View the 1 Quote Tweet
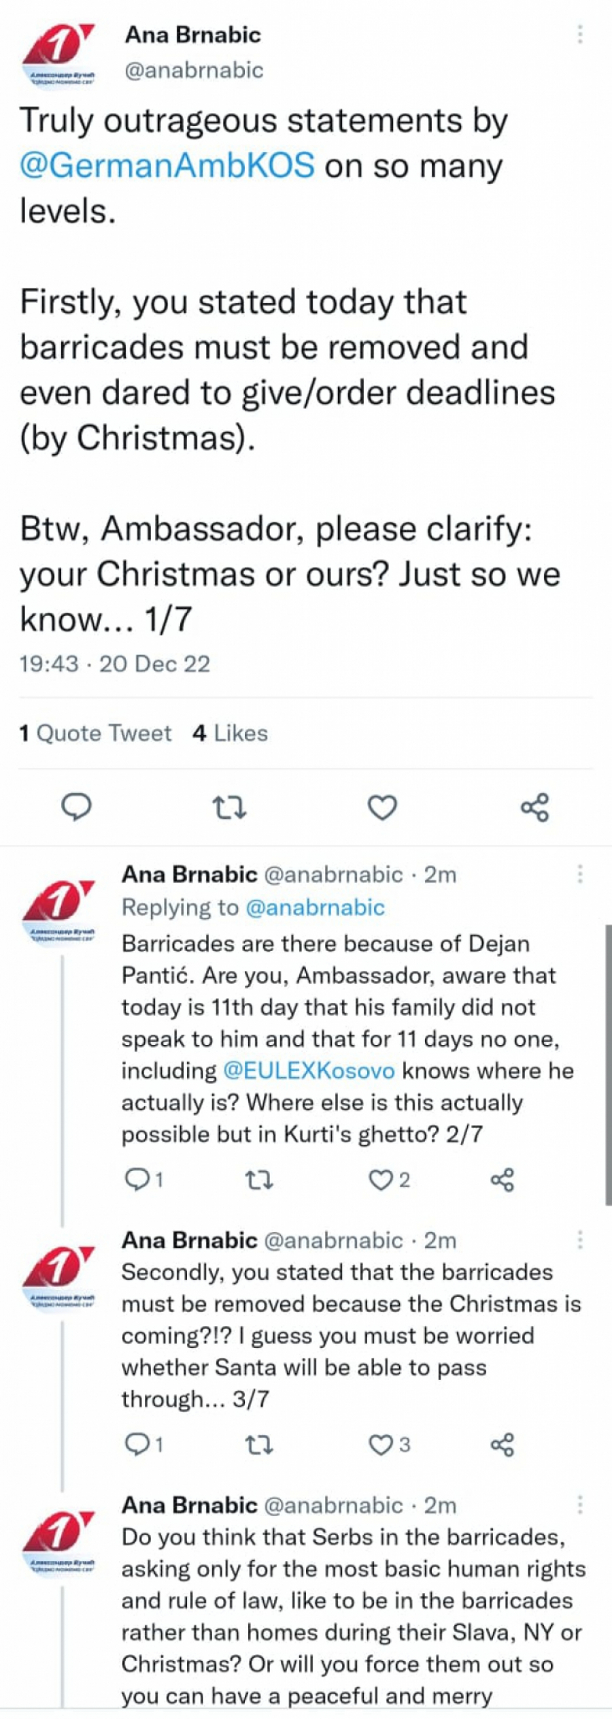 coord(93,733)
